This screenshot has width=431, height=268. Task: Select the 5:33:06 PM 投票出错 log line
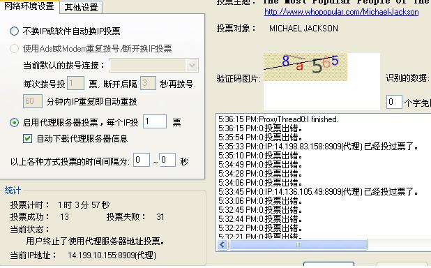point(260,201)
